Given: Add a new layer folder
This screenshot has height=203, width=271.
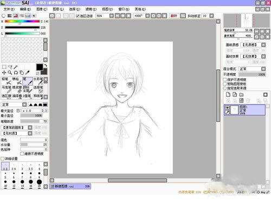Looking at the screenshot, I should tap(241, 94).
